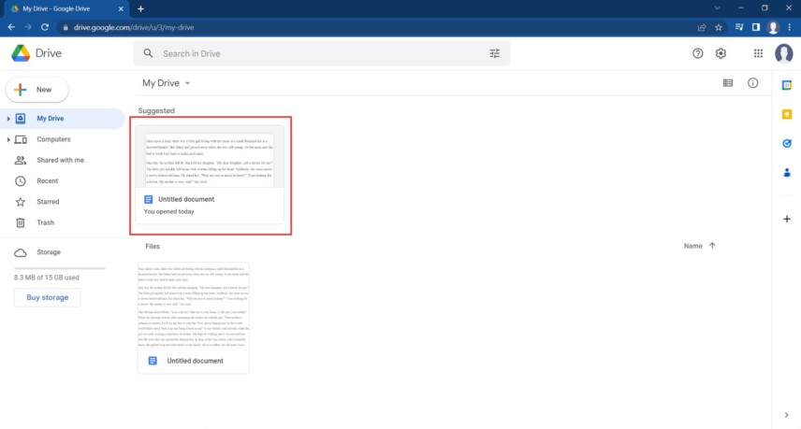Viewport: 801px width, 429px height.
Task: Close the My Drive browser tab
Action: [x=121, y=8]
